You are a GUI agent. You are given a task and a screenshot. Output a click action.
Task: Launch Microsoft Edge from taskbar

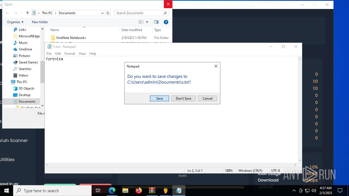tap(112, 191)
